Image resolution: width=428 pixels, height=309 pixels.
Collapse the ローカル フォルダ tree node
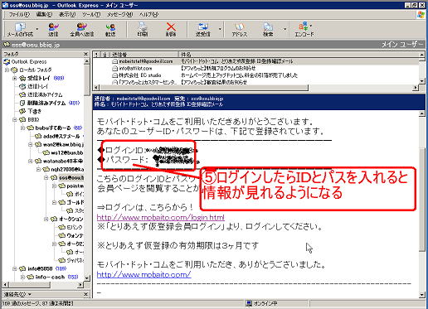(7, 70)
